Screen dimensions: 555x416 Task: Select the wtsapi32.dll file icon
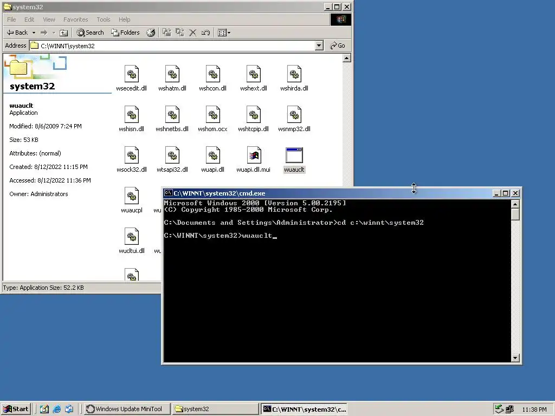coord(172,155)
